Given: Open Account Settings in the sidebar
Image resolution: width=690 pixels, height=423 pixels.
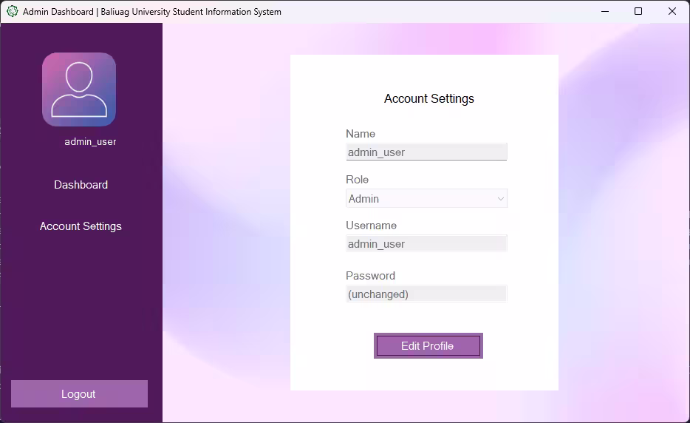Looking at the screenshot, I should (x=81, y=226).
